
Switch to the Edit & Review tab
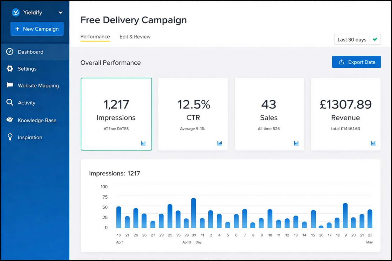tap(135, 36)
